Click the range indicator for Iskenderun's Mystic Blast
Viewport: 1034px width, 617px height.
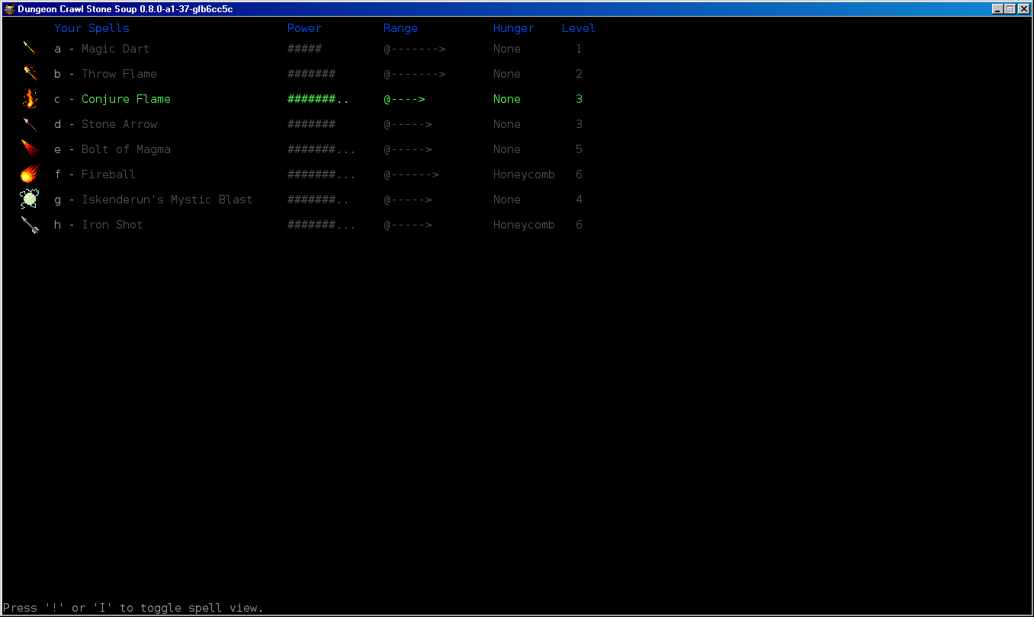coord(407,200)
